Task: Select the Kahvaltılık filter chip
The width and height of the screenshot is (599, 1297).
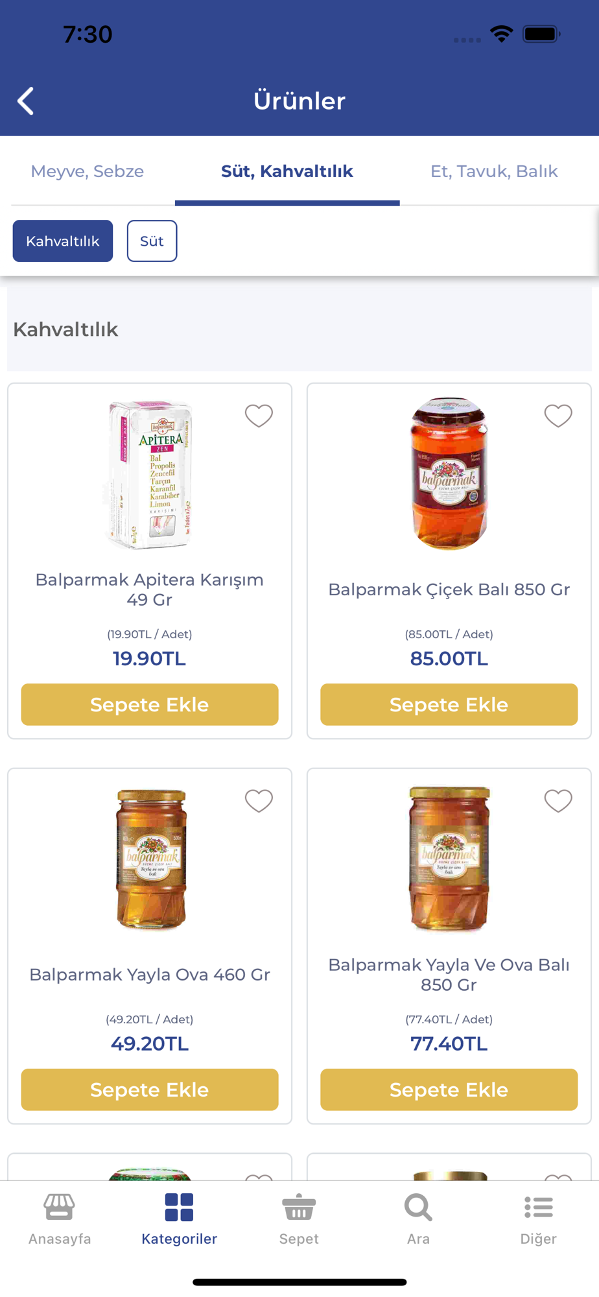Action: [x=63, y=241]
